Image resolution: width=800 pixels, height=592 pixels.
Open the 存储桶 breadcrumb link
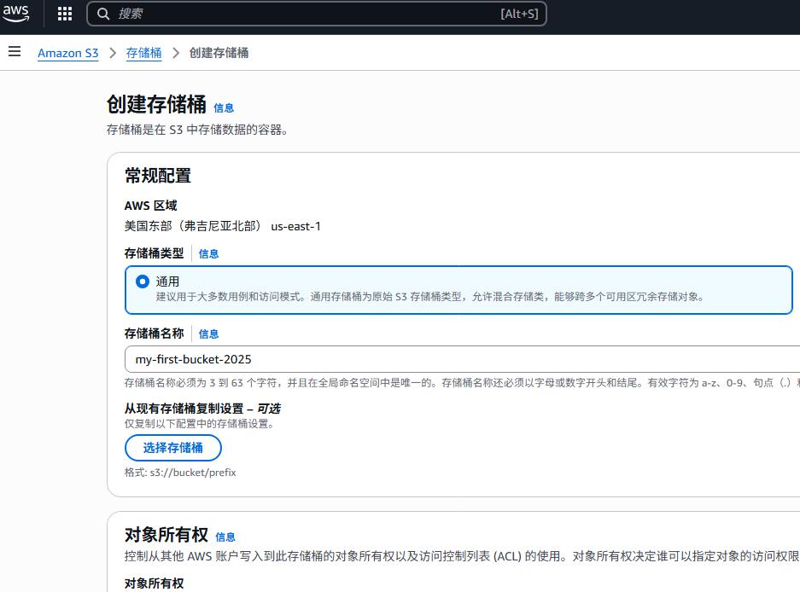point(143,53)
